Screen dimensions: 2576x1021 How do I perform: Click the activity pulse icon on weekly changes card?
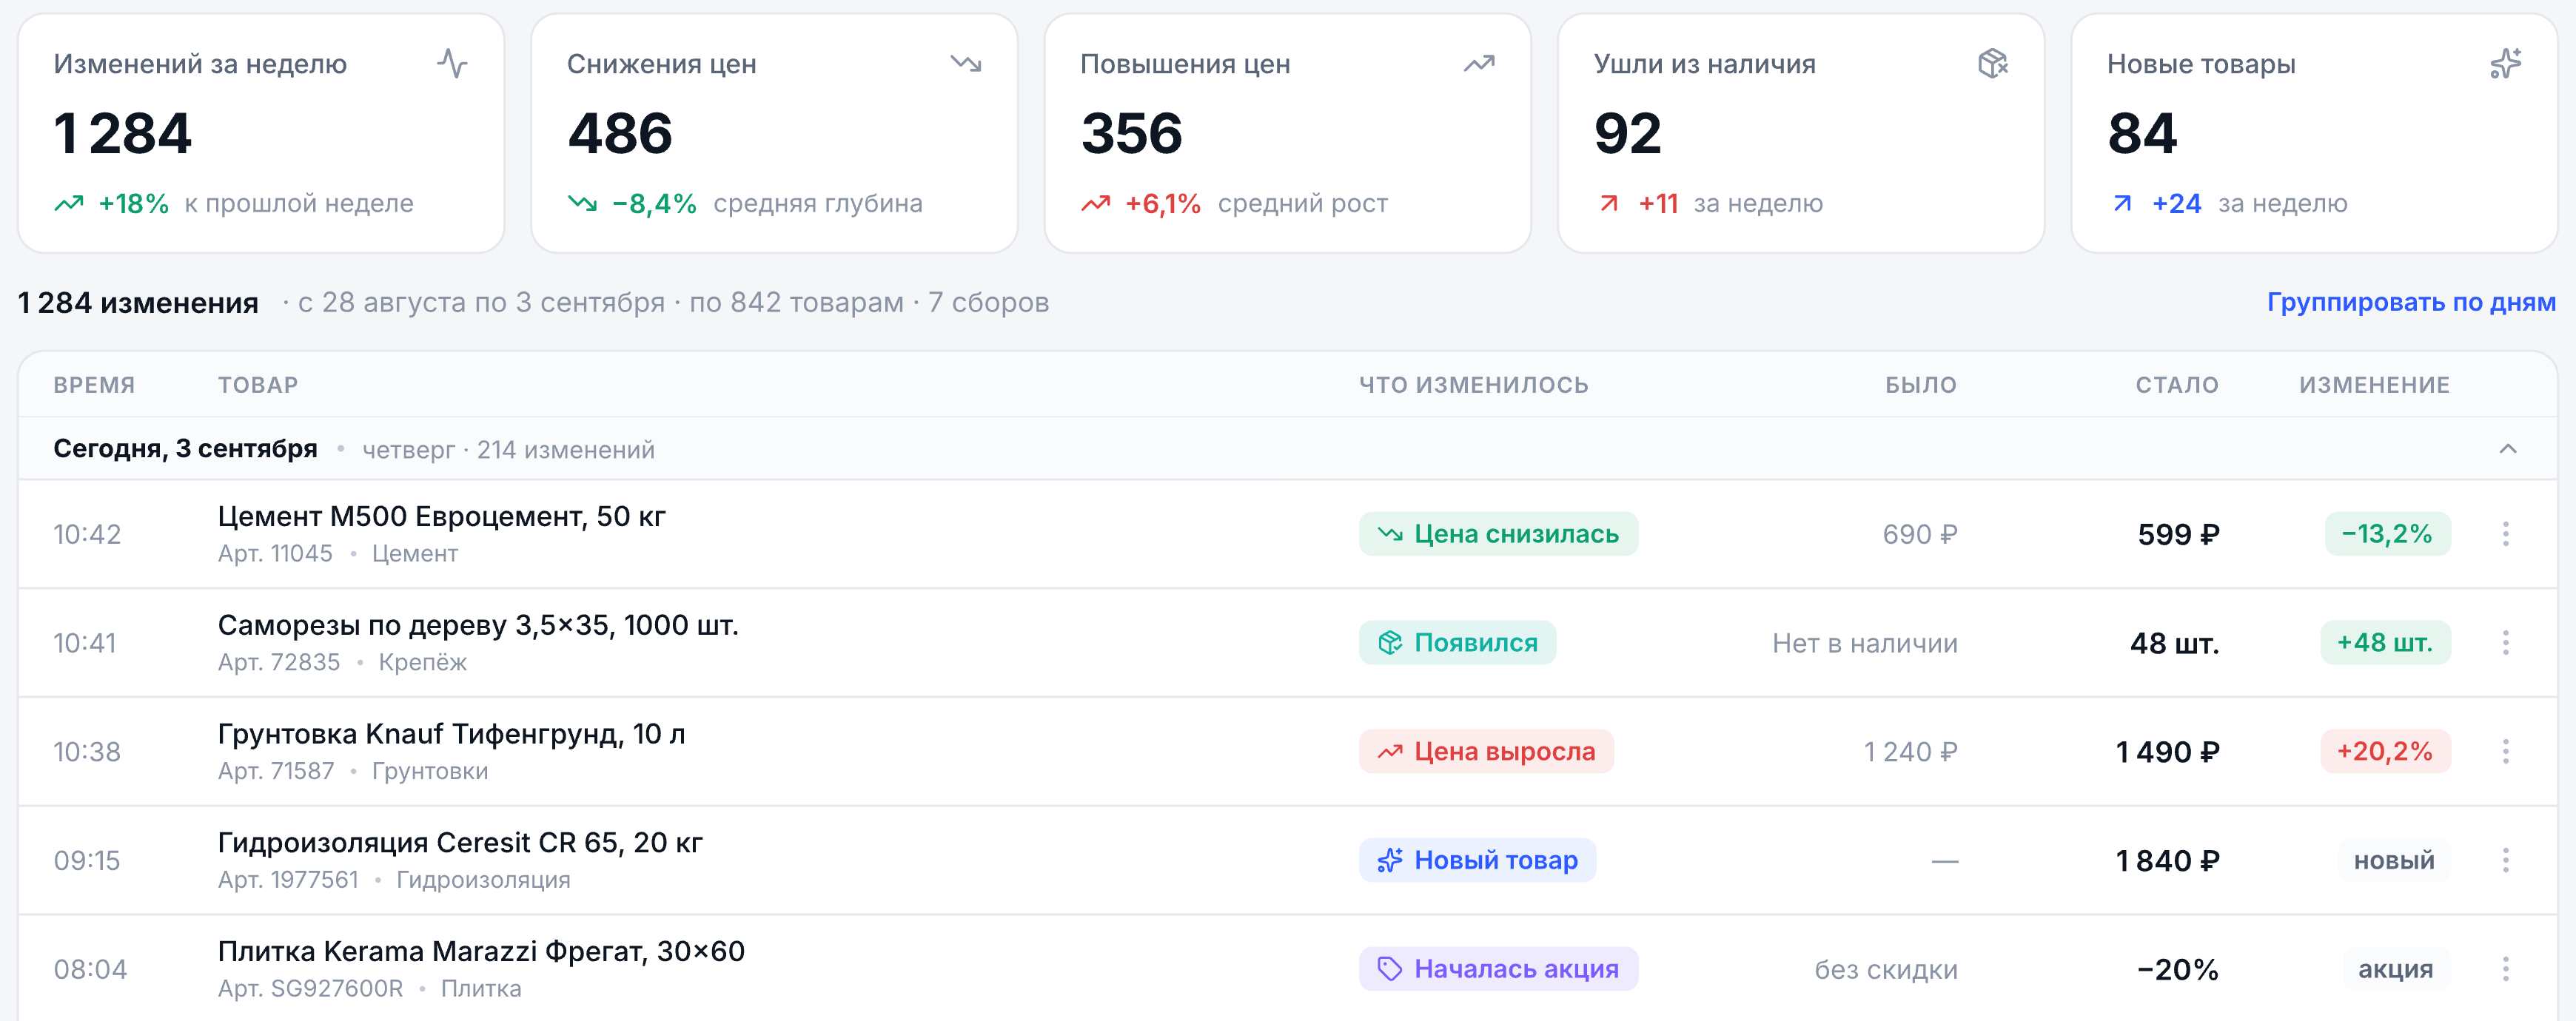point(452,63)
